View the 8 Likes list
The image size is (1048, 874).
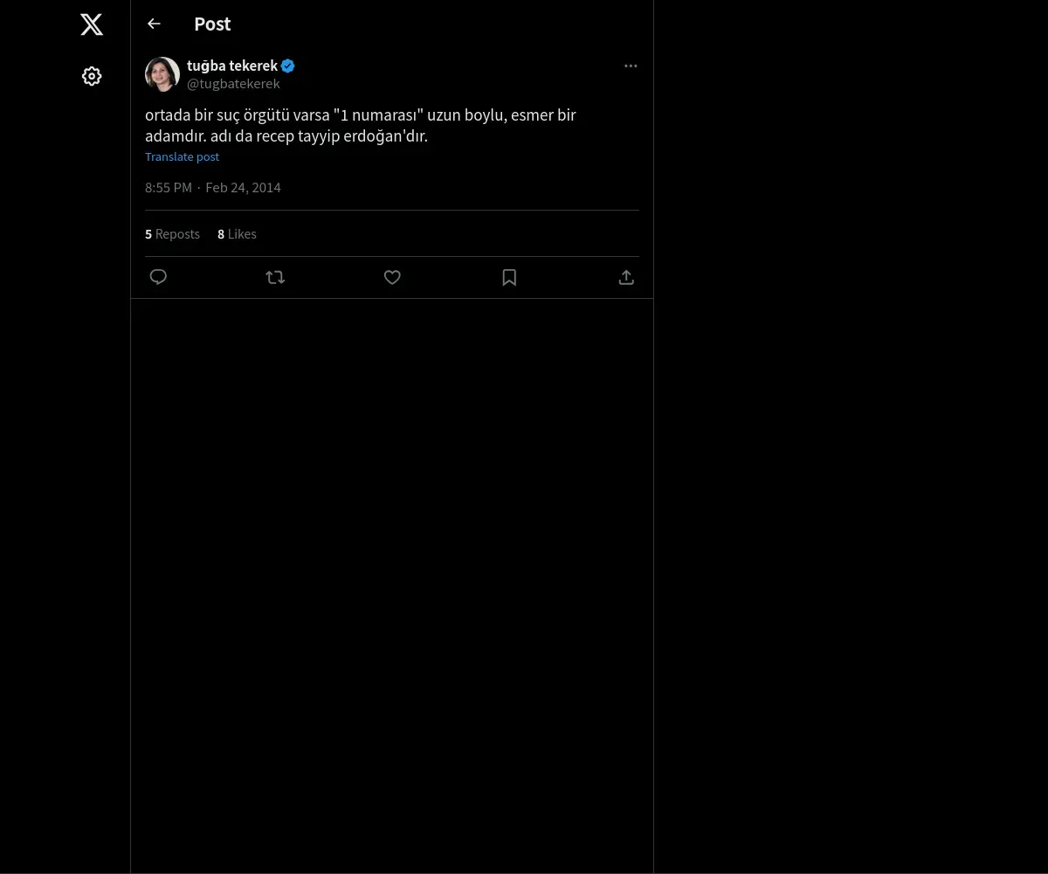(x=237, y=234)
